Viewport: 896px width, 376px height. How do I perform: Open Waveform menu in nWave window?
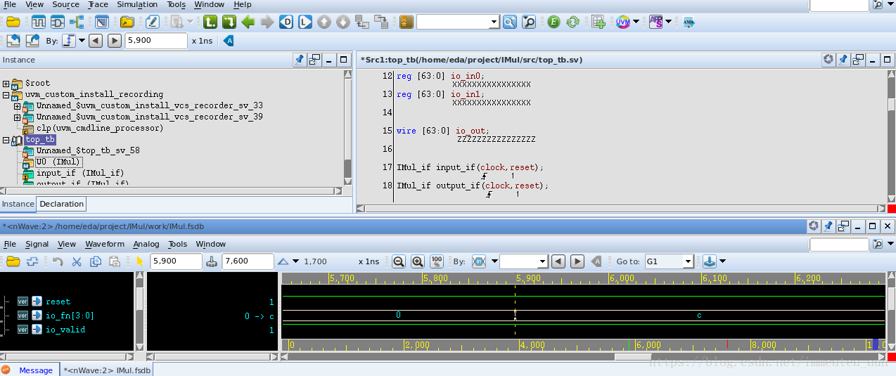105,244
